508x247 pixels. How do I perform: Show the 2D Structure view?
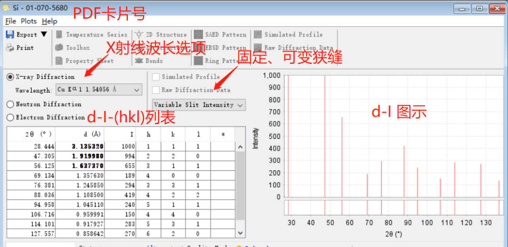coord(161,34)
